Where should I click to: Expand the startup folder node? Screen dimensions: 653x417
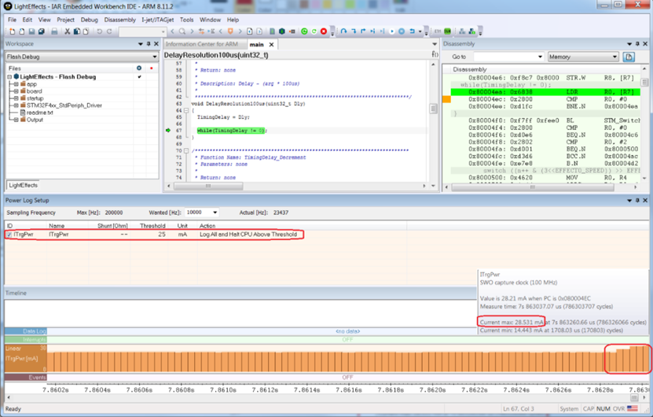[16, 98]
